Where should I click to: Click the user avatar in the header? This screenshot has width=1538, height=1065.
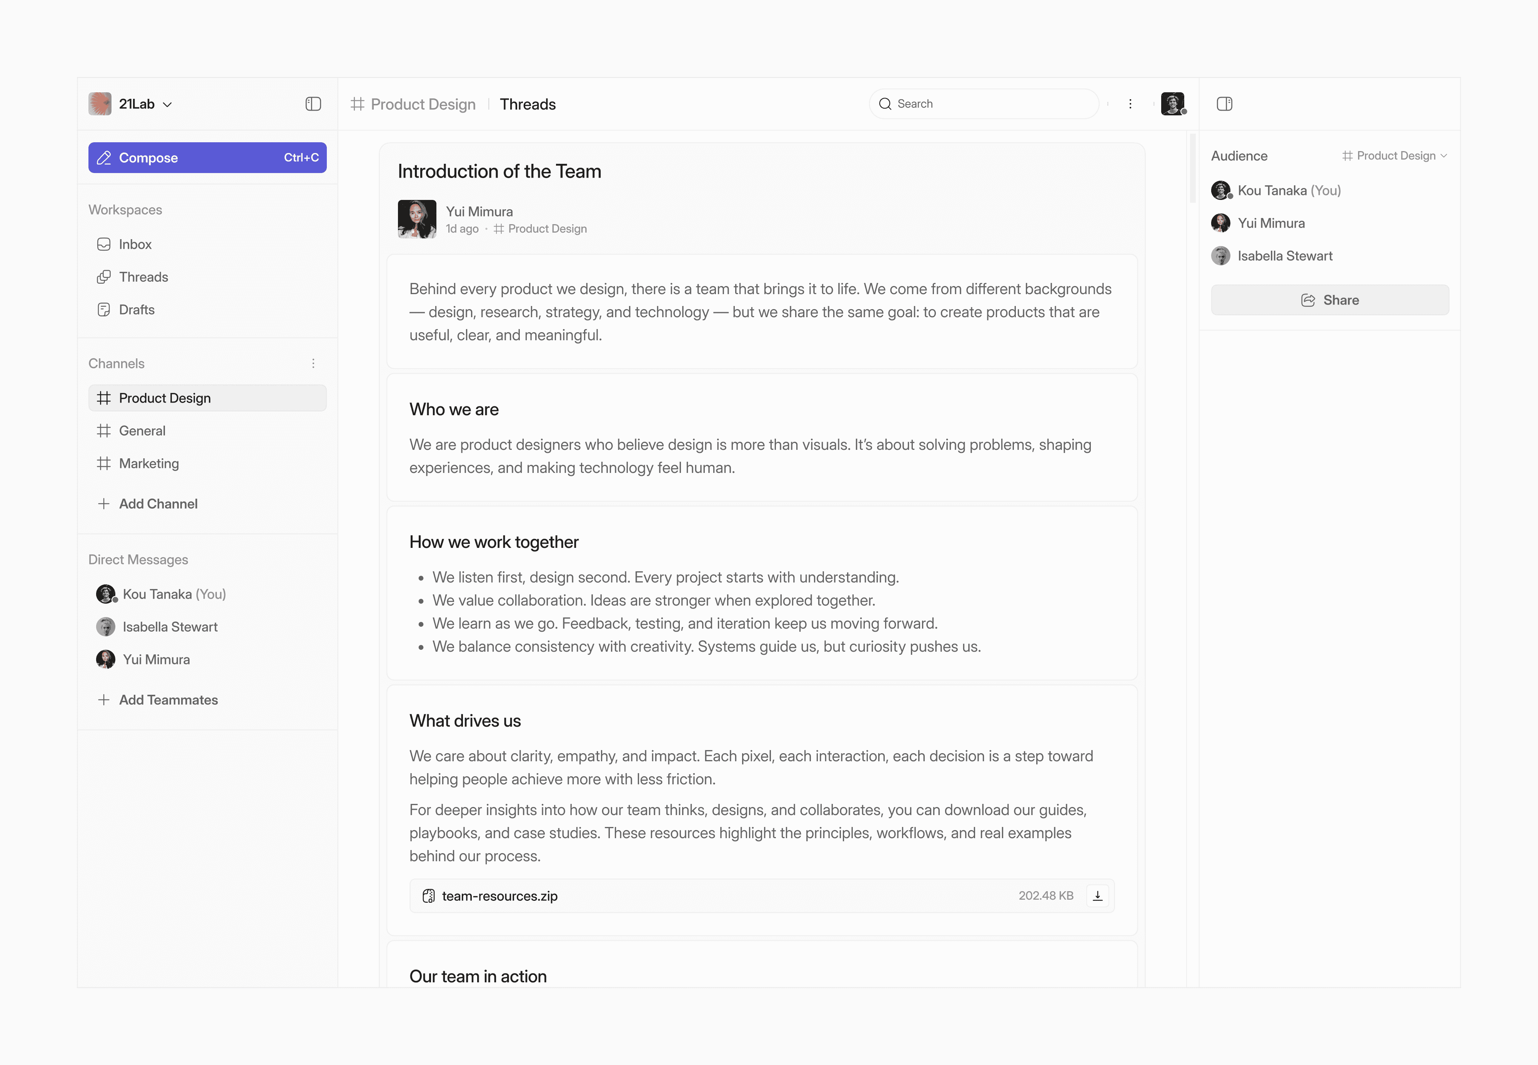point(1172,104)
